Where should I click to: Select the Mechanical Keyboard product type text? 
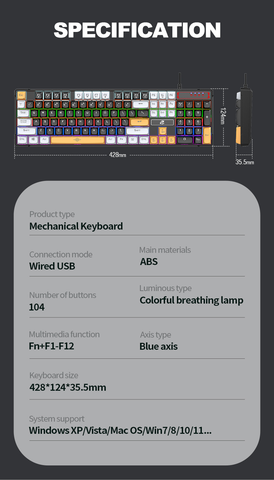76,226
